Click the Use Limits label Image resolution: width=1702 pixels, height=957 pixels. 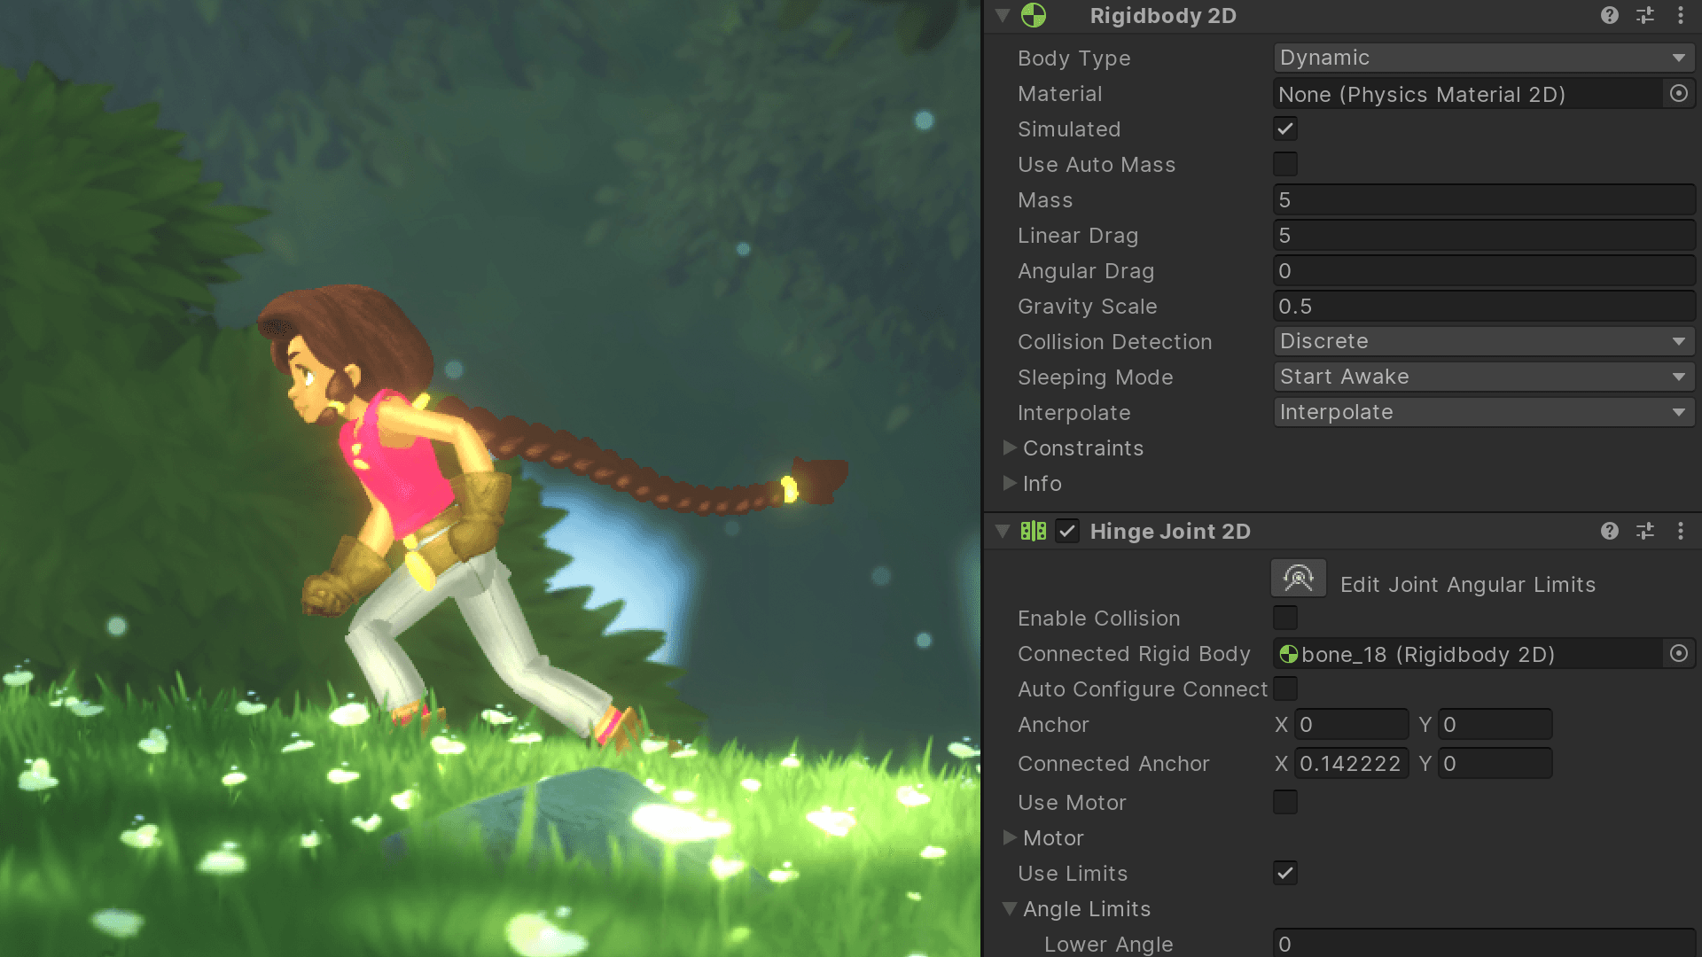[1073, 874]
